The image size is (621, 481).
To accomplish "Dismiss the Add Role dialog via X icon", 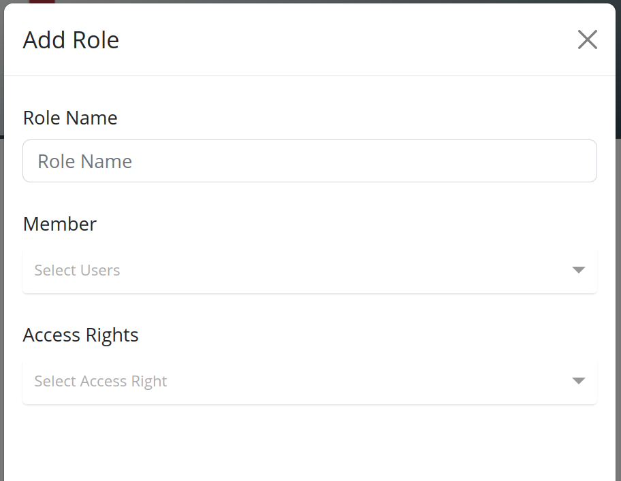I will [587, 39].
